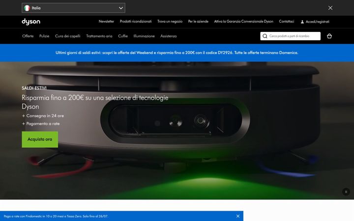Click the Findomestic Tasso Zero notice text
The height and width of the screenshot is (221, 354).
pyautogui.click(x=56, y=216)
